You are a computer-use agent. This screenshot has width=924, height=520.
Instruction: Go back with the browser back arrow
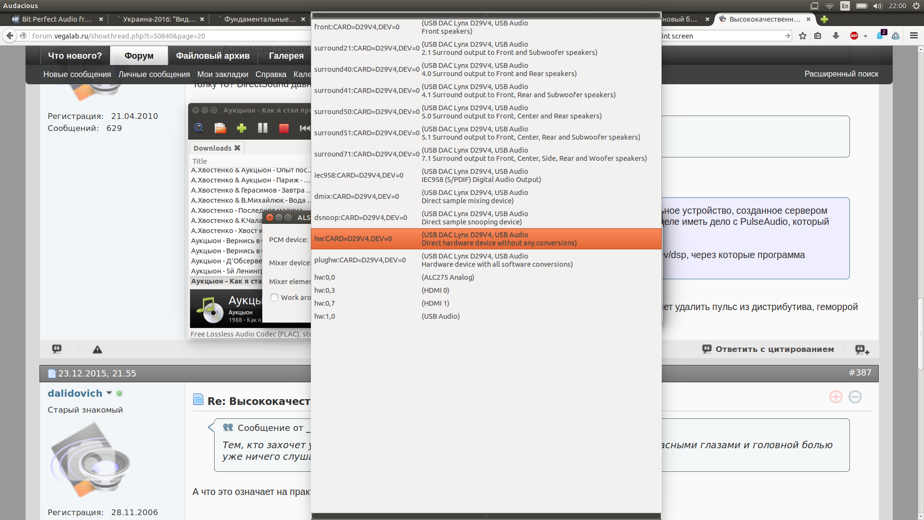click(x=10, y=36)
